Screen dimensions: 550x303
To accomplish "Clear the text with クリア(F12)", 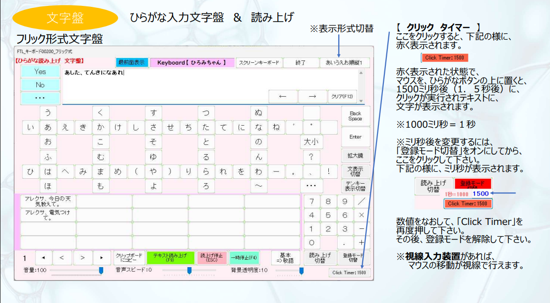I will tap(343, 96).
